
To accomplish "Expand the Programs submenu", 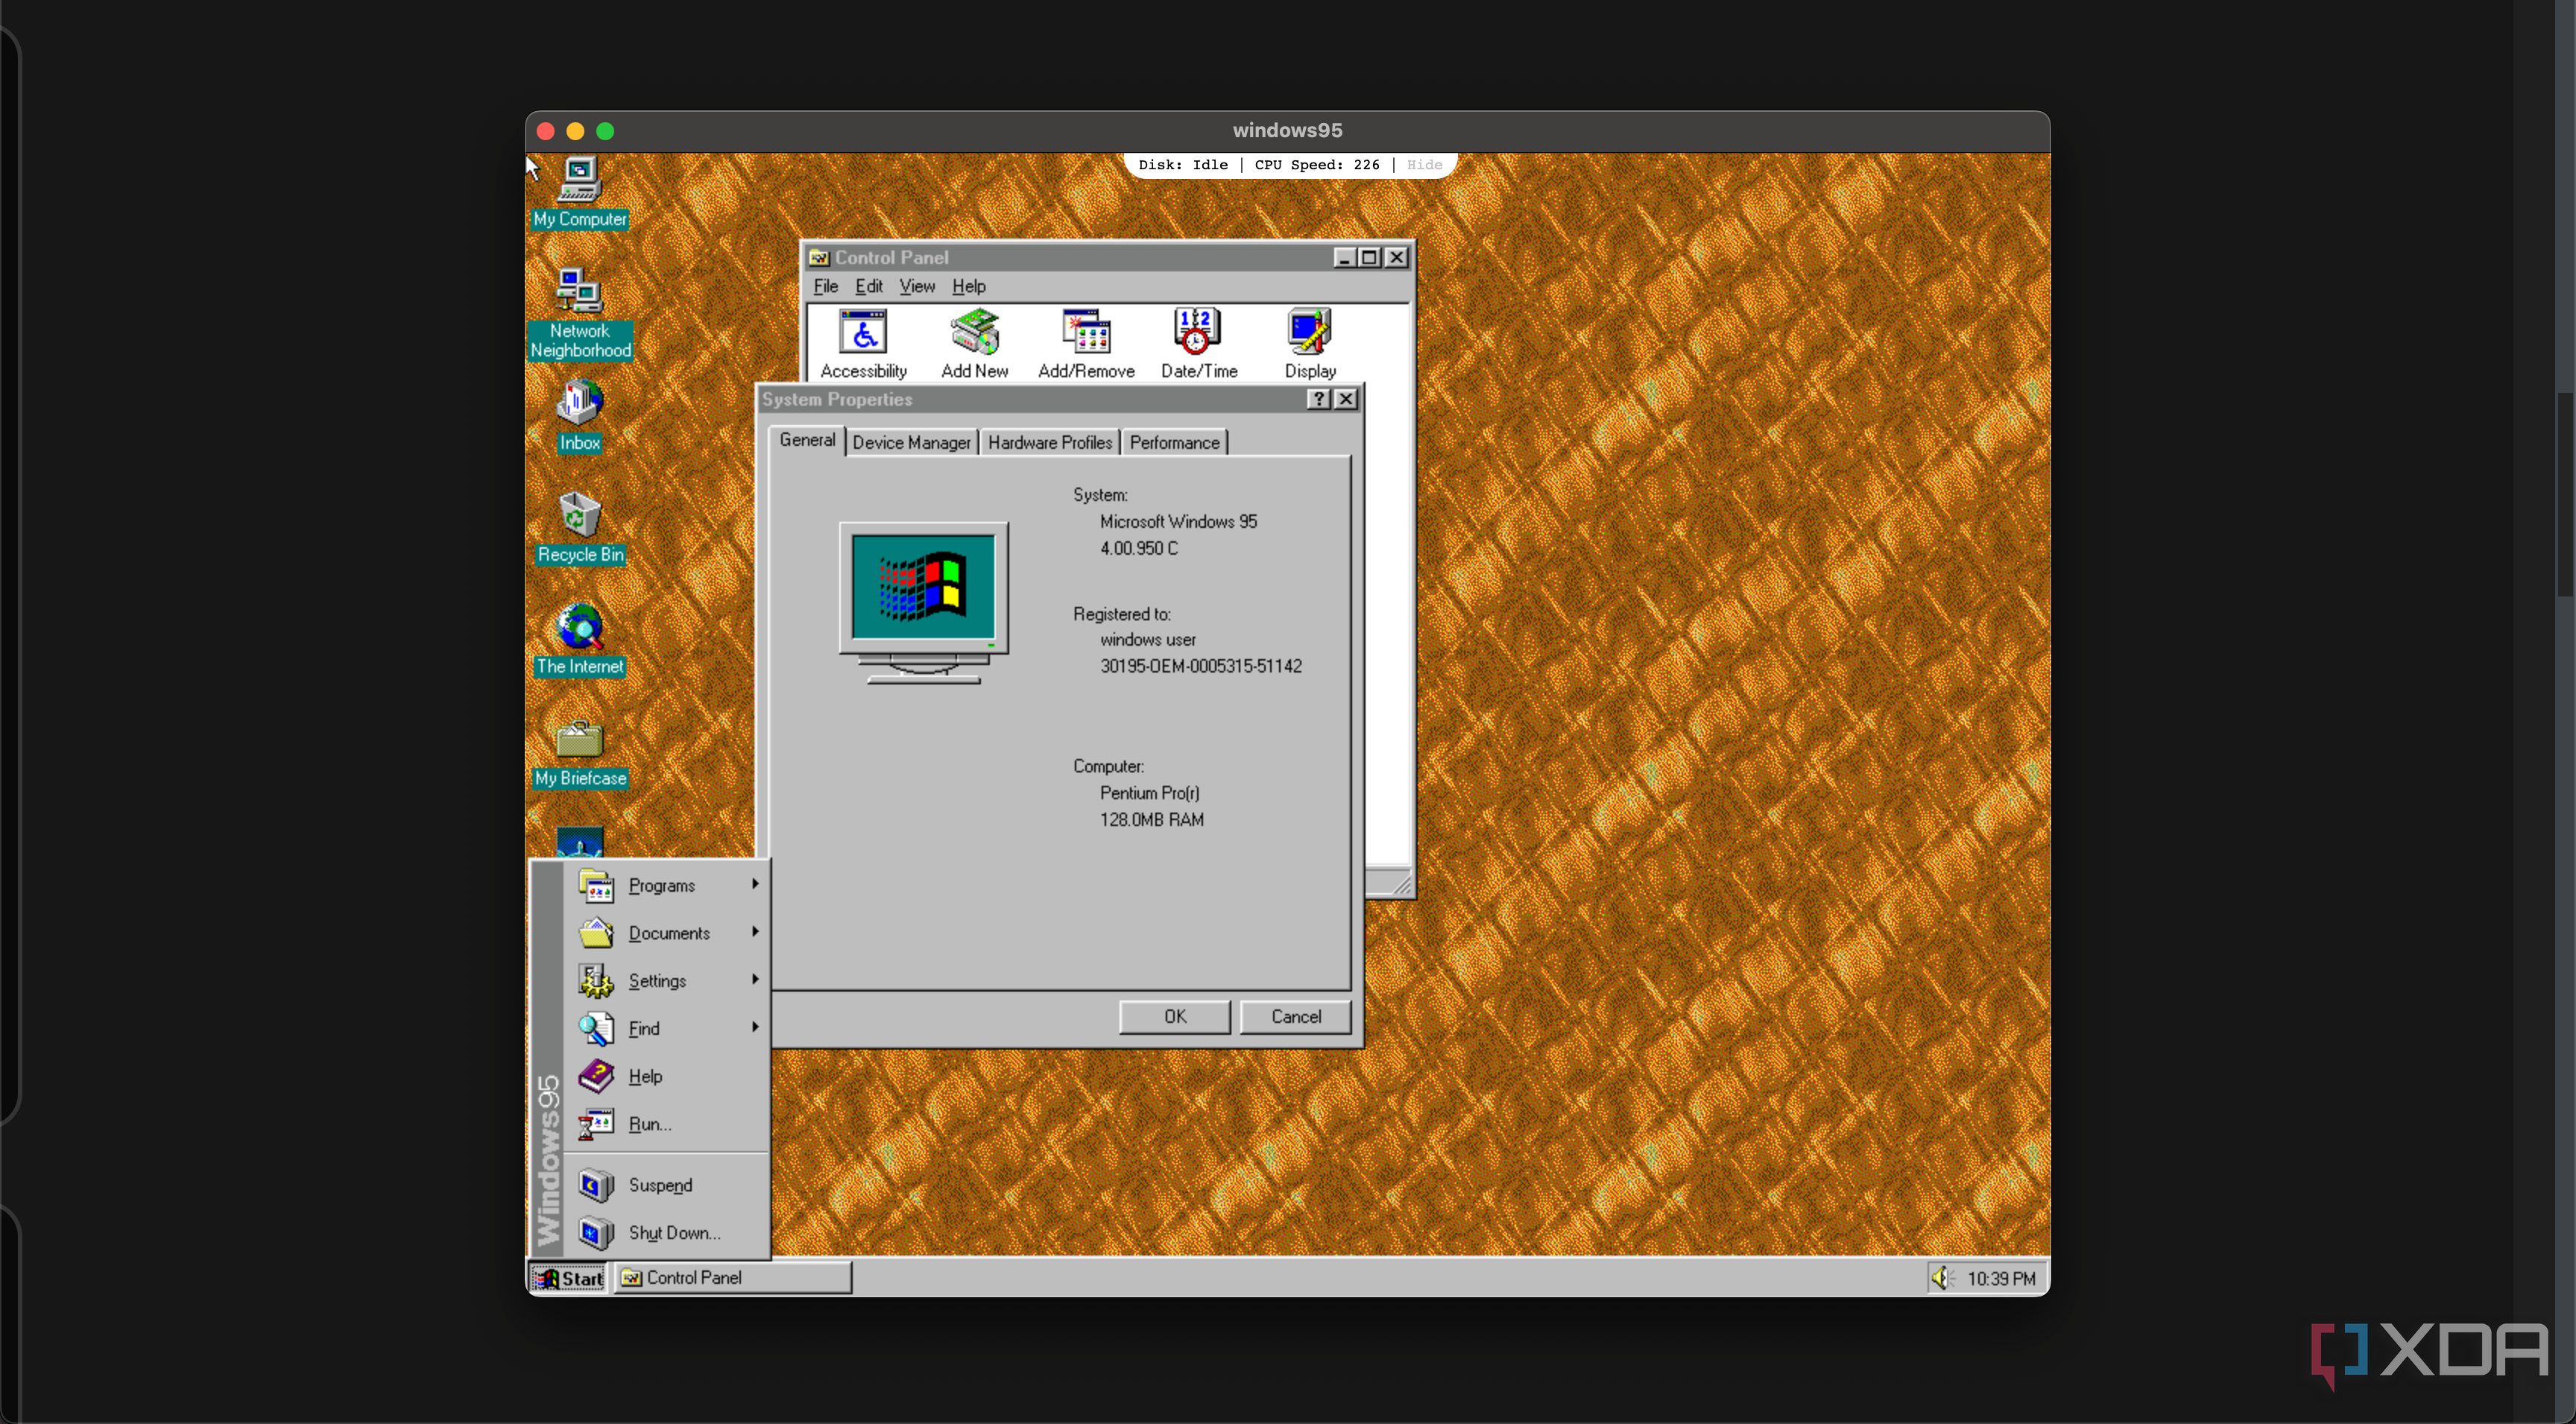I will point(662,884).
